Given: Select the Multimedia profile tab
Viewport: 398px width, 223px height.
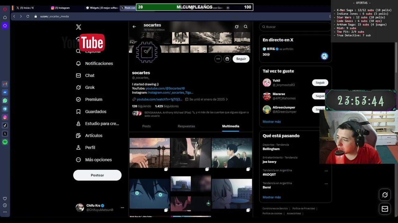Looking at the screenshot, I should click(x=231, y=126).
